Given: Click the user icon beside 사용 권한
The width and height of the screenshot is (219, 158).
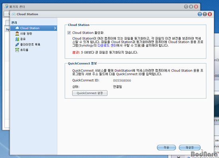Looking at the screenshot, I should coord(17,33).
